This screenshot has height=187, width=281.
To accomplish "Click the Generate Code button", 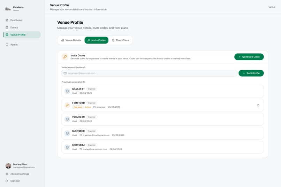I will [x=249, y=57].
